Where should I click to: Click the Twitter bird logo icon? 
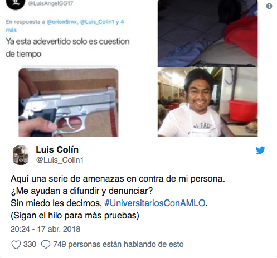[260, 150]
